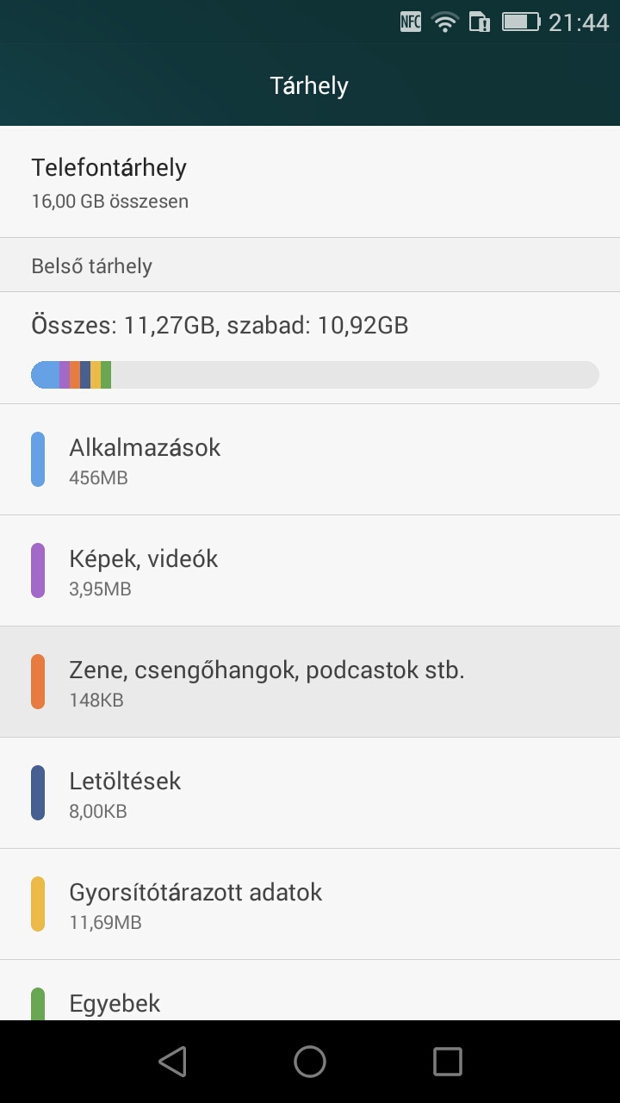Open the Letöltések storage entry
Viewport: 620px width, 1103px height.
pos(310,793)
